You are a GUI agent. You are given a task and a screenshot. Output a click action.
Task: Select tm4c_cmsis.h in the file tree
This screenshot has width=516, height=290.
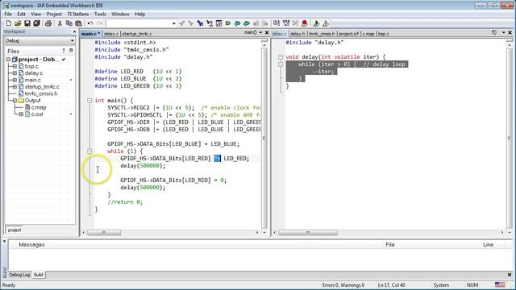pos(41,93)
